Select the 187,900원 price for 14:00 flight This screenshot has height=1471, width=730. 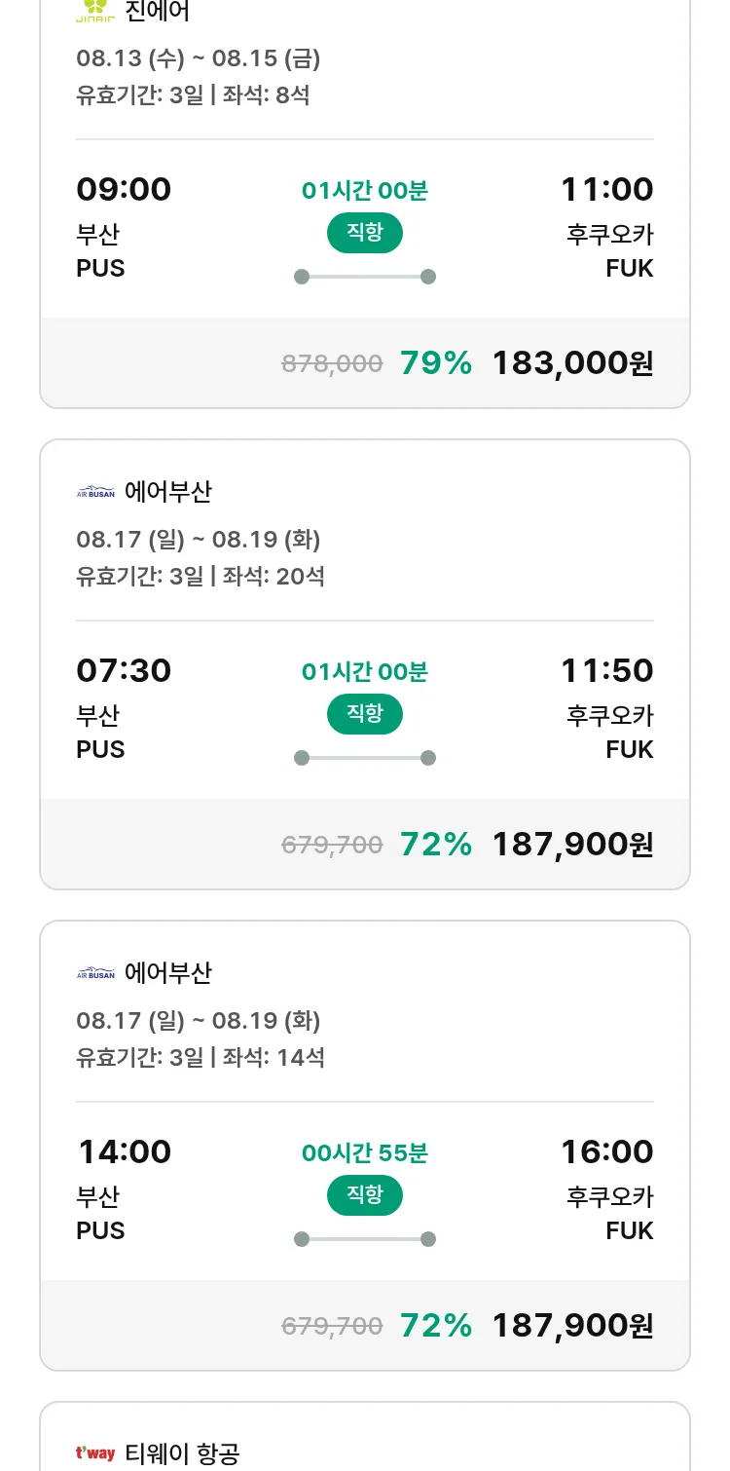[x=572, y=1326]
